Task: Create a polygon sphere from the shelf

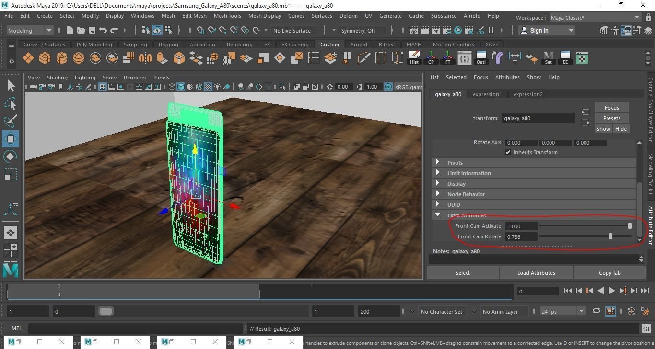Action: tap(78, 58)
